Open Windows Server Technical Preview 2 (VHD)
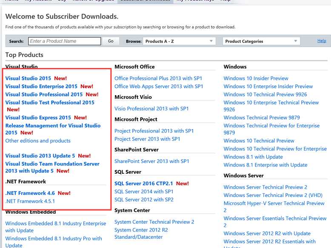331x248 pixels. [273, 195]
